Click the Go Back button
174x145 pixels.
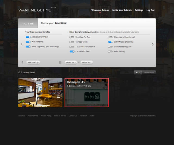[28, 23]
